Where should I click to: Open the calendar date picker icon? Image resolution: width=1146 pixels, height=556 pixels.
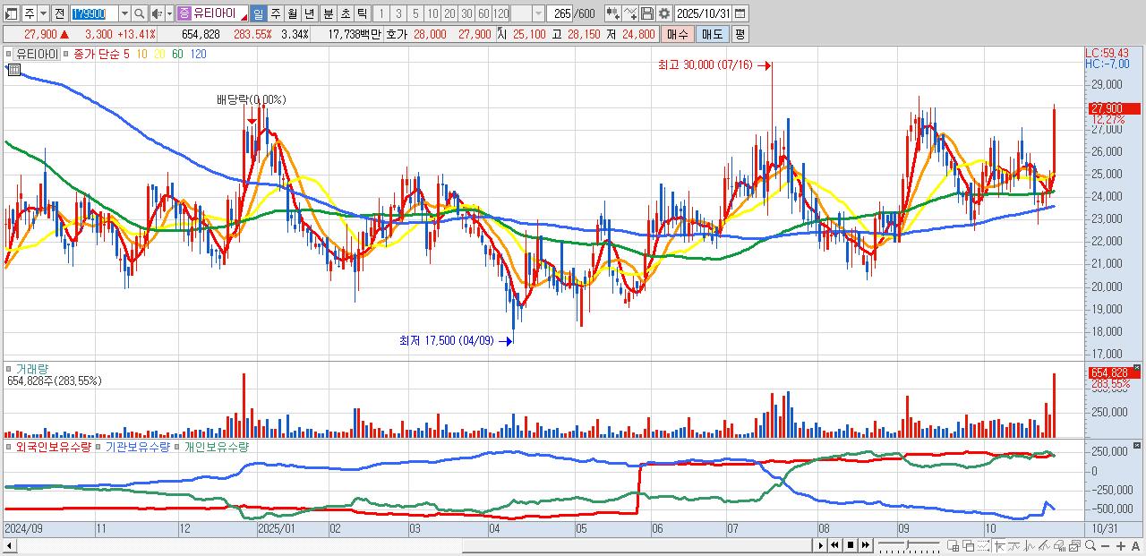(740, 13)
